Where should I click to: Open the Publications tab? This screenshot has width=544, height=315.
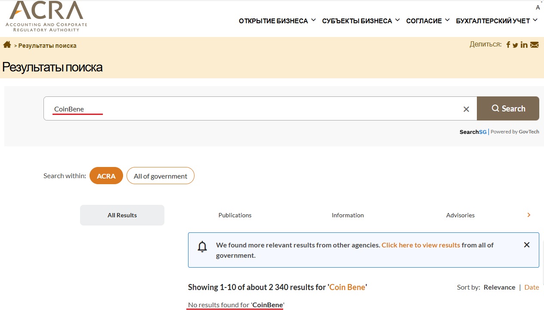pos(235,215)
